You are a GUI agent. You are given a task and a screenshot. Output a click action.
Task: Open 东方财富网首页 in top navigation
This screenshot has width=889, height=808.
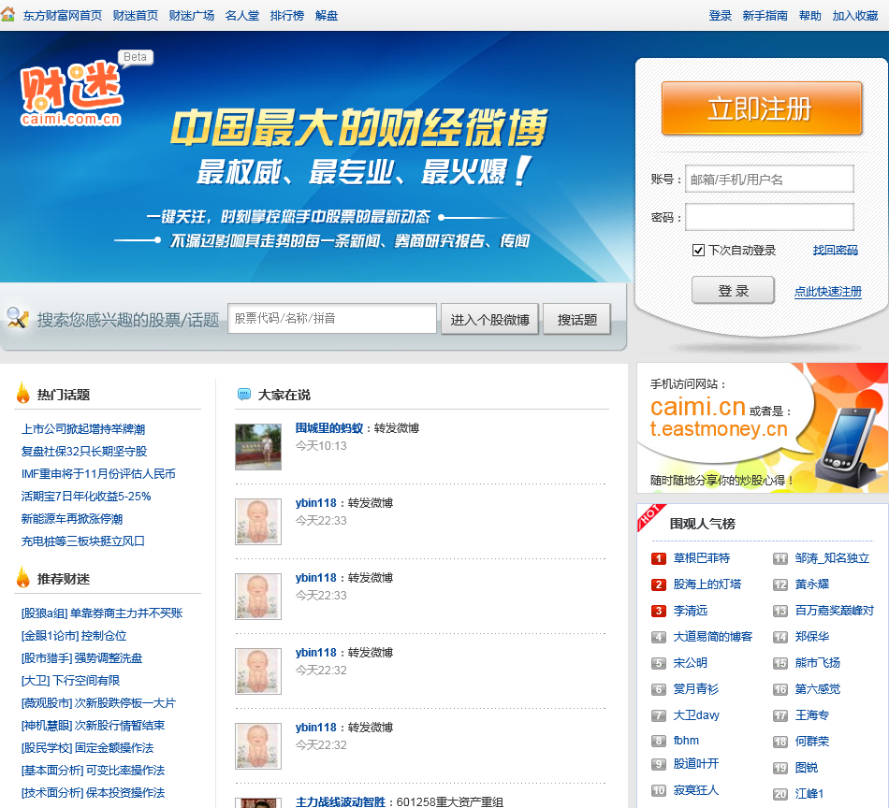63,16
